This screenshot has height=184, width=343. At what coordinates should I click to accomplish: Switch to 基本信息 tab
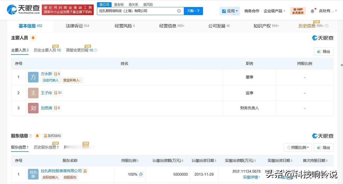[30, 26]
